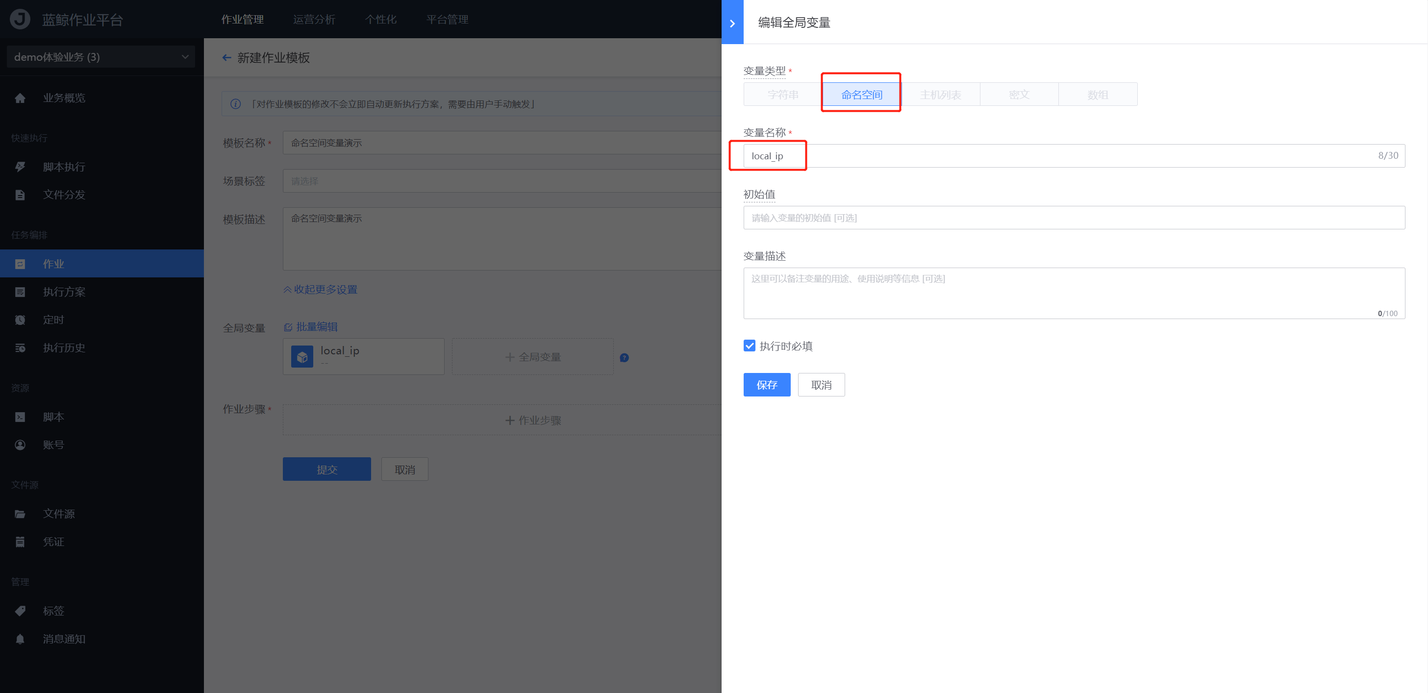Click the 脚本执行 lightning icon
This screenshot has height=693, width=1428.
tap(20, 167)
